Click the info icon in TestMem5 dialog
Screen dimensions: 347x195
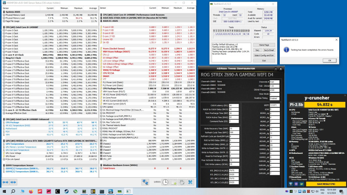[286, 50]
